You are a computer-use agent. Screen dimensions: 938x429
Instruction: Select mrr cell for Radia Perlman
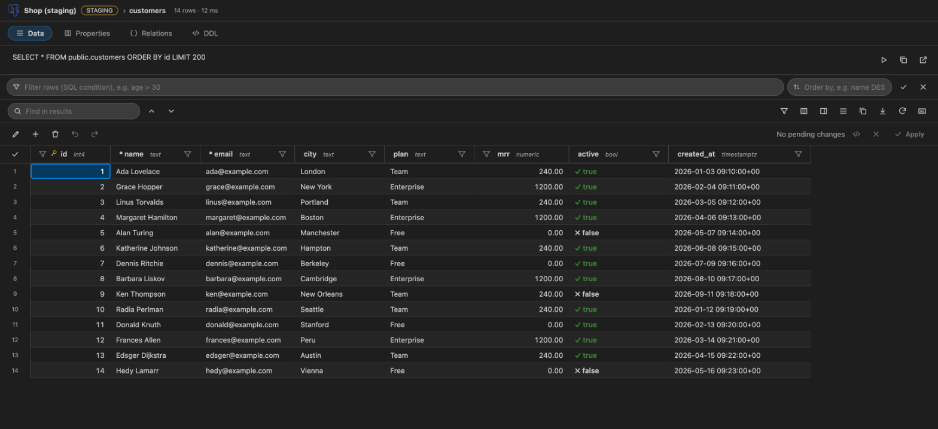click(x=521, y=309)
